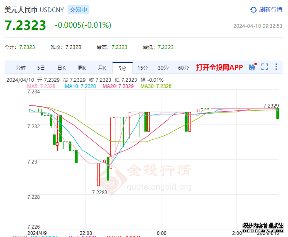Screen dimensions: 288x237
Task: Select the 月K chart tab
Action: (102, 68)
